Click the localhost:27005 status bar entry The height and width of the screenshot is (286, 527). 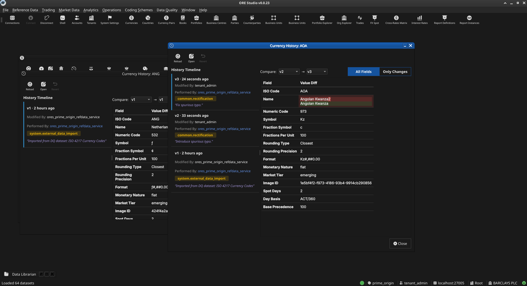(449, 283)
